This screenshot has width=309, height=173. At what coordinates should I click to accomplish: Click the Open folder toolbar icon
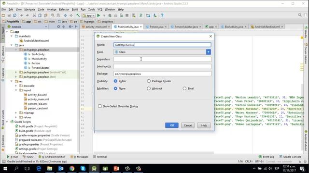coord(3,15)
